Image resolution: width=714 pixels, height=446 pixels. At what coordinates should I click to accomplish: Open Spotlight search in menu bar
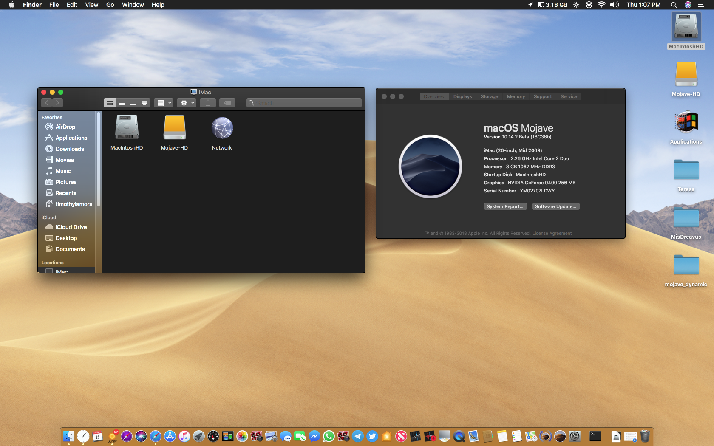pyautogui.click(x=674, y=5)
